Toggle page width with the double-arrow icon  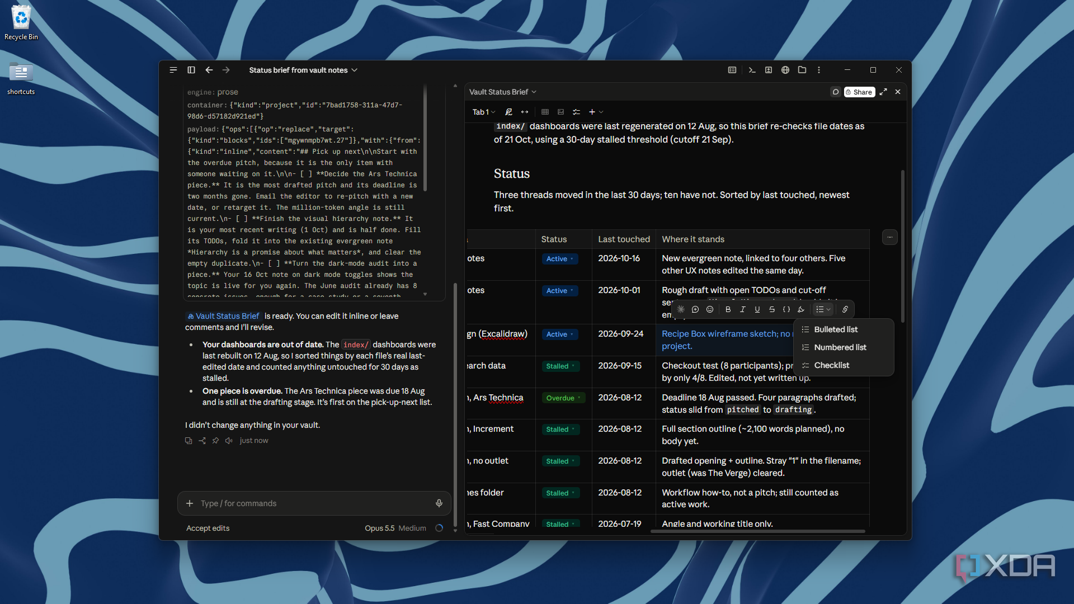click(525, 112)
